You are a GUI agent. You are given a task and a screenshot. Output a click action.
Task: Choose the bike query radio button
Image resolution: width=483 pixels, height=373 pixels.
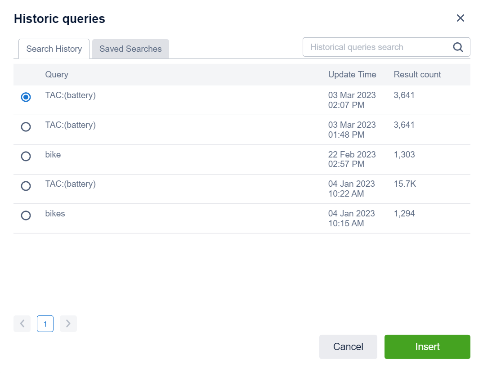(x=26, y=156)
